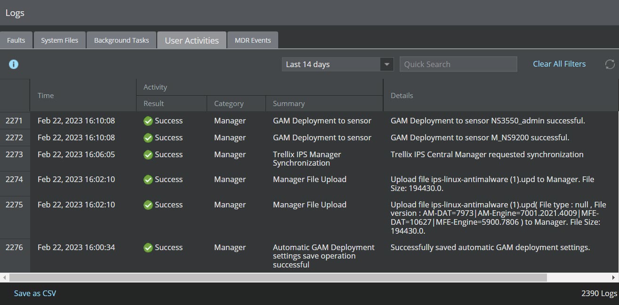This screenshot has width=619, height=305.
Task: Click the Success checkmark icon in row 2275
Action: 148,205
